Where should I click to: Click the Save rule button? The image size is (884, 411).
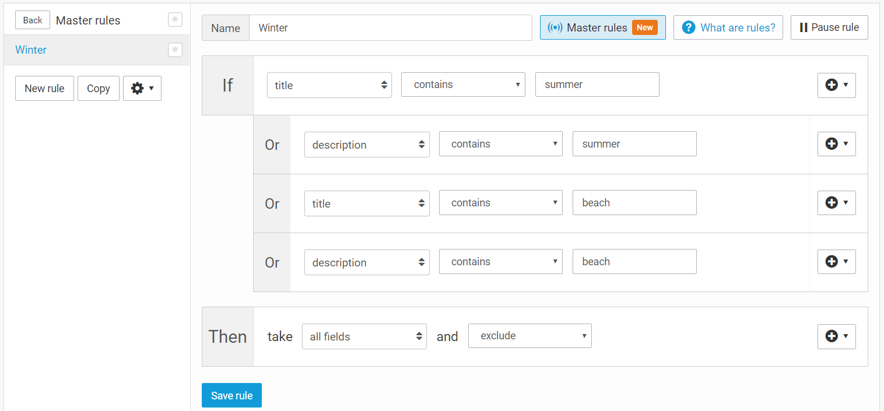231,395
